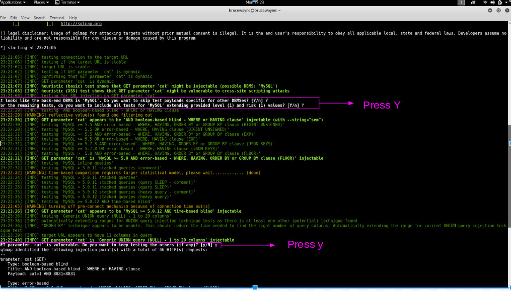
Task: Click the '[INFO] target URL is stable' line
Action: coord(45,67)
